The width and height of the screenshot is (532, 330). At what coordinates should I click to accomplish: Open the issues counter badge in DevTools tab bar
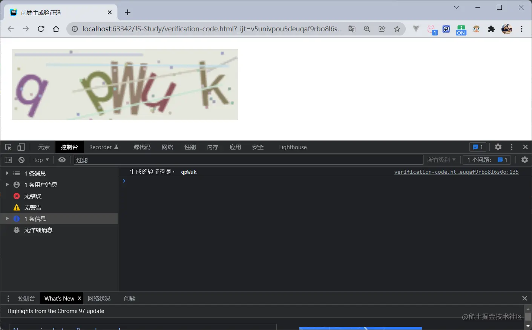(478, 147)
